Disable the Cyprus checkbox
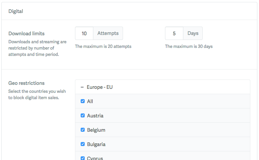 83,158
